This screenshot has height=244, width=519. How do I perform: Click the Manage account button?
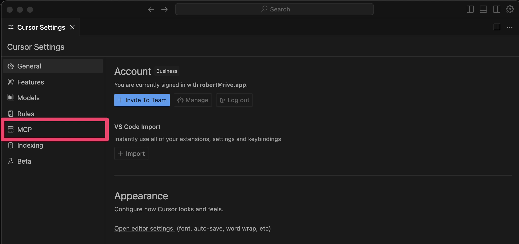193,100
